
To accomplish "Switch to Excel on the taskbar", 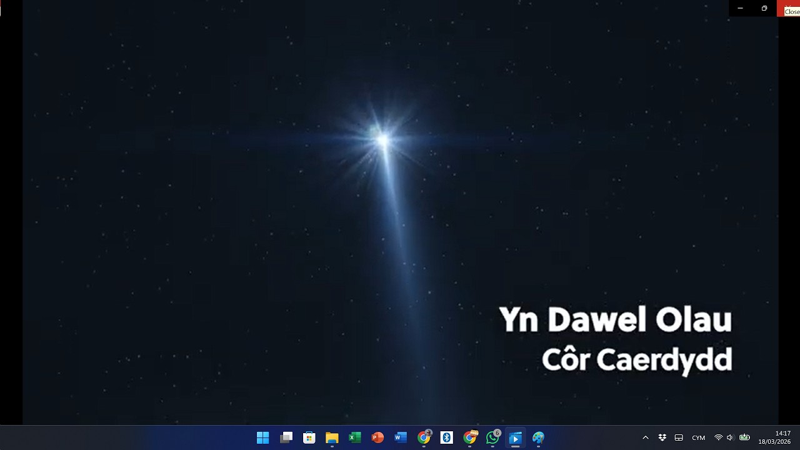I will [x=355, y=437].
